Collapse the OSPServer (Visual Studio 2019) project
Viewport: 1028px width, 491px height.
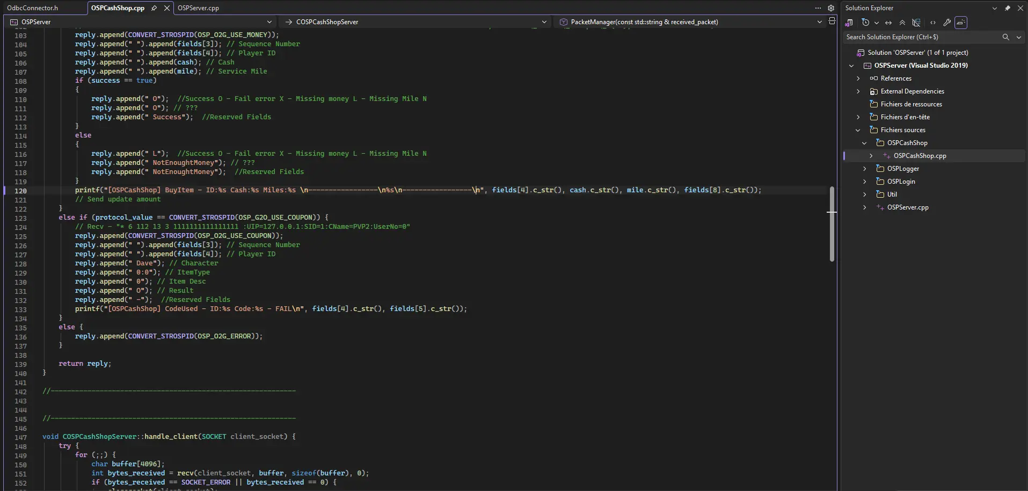pyautogui.click(x=851, y=66)
